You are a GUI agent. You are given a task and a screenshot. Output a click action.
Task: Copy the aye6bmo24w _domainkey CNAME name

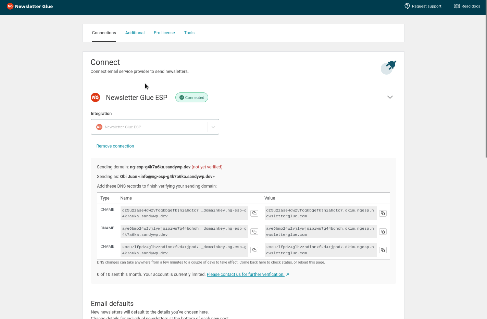[254, 232]
